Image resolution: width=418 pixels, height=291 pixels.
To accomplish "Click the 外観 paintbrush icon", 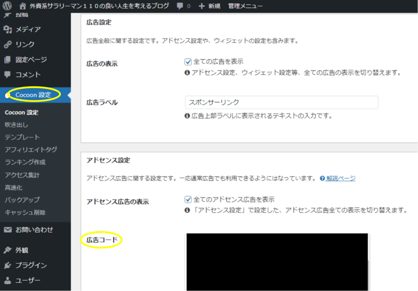I will (x=8, y=250).
